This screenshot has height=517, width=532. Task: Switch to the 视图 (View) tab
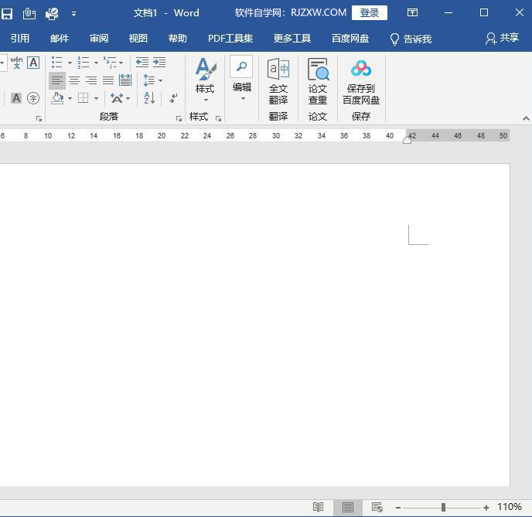138,39
